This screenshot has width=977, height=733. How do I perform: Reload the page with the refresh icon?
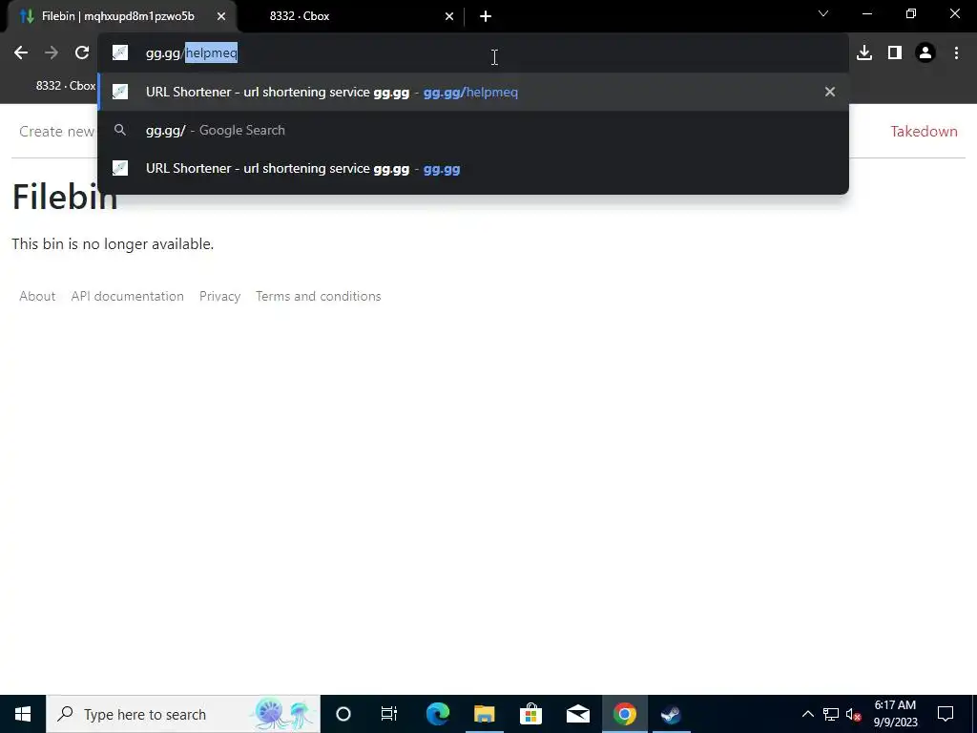pyautogui.click(x=82, y=53)
